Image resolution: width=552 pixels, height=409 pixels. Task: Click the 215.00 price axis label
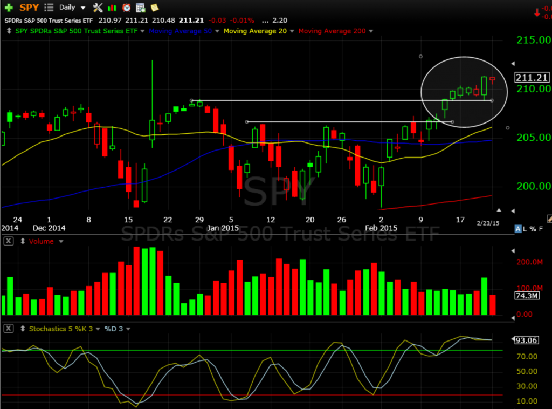coord(534,40)
